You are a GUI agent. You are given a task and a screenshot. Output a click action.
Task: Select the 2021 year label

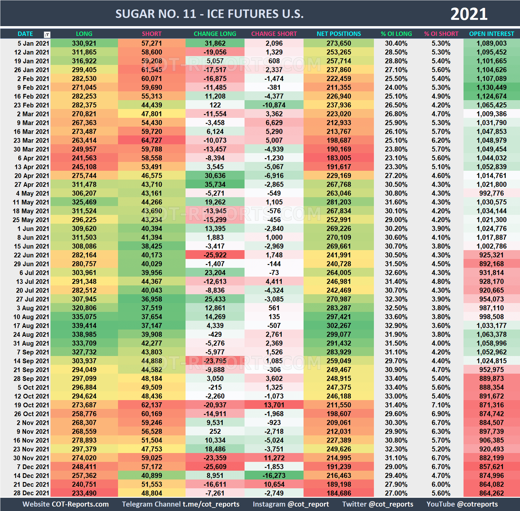[x=469, y=14]
